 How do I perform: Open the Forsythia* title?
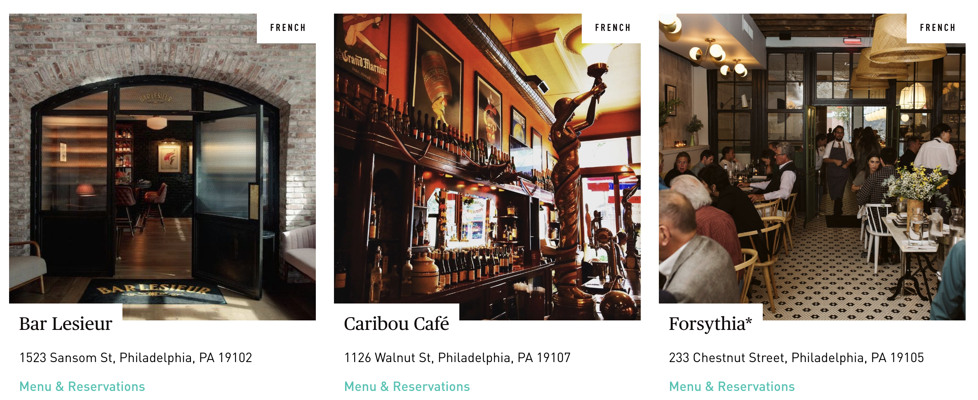point(710,324)
